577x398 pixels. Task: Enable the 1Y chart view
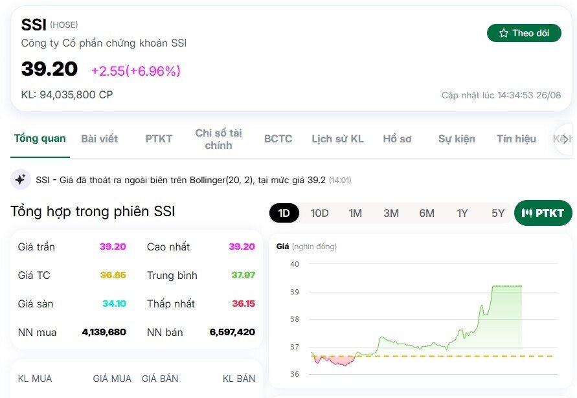point(462,212)
